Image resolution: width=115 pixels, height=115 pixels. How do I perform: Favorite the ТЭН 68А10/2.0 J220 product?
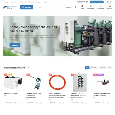pos(82,103)
